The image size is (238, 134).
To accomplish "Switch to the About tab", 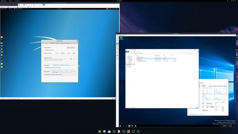I will click(68, 44).
